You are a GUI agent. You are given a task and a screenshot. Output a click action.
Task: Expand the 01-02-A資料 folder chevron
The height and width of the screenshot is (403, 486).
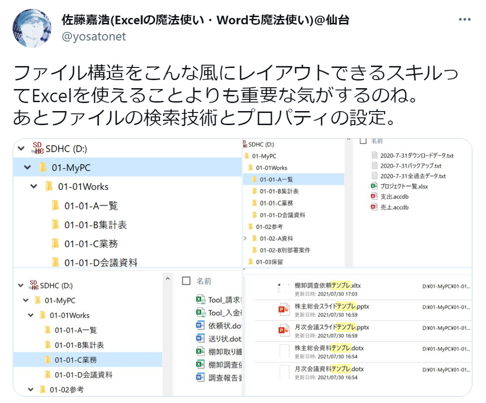click(245, 239)
